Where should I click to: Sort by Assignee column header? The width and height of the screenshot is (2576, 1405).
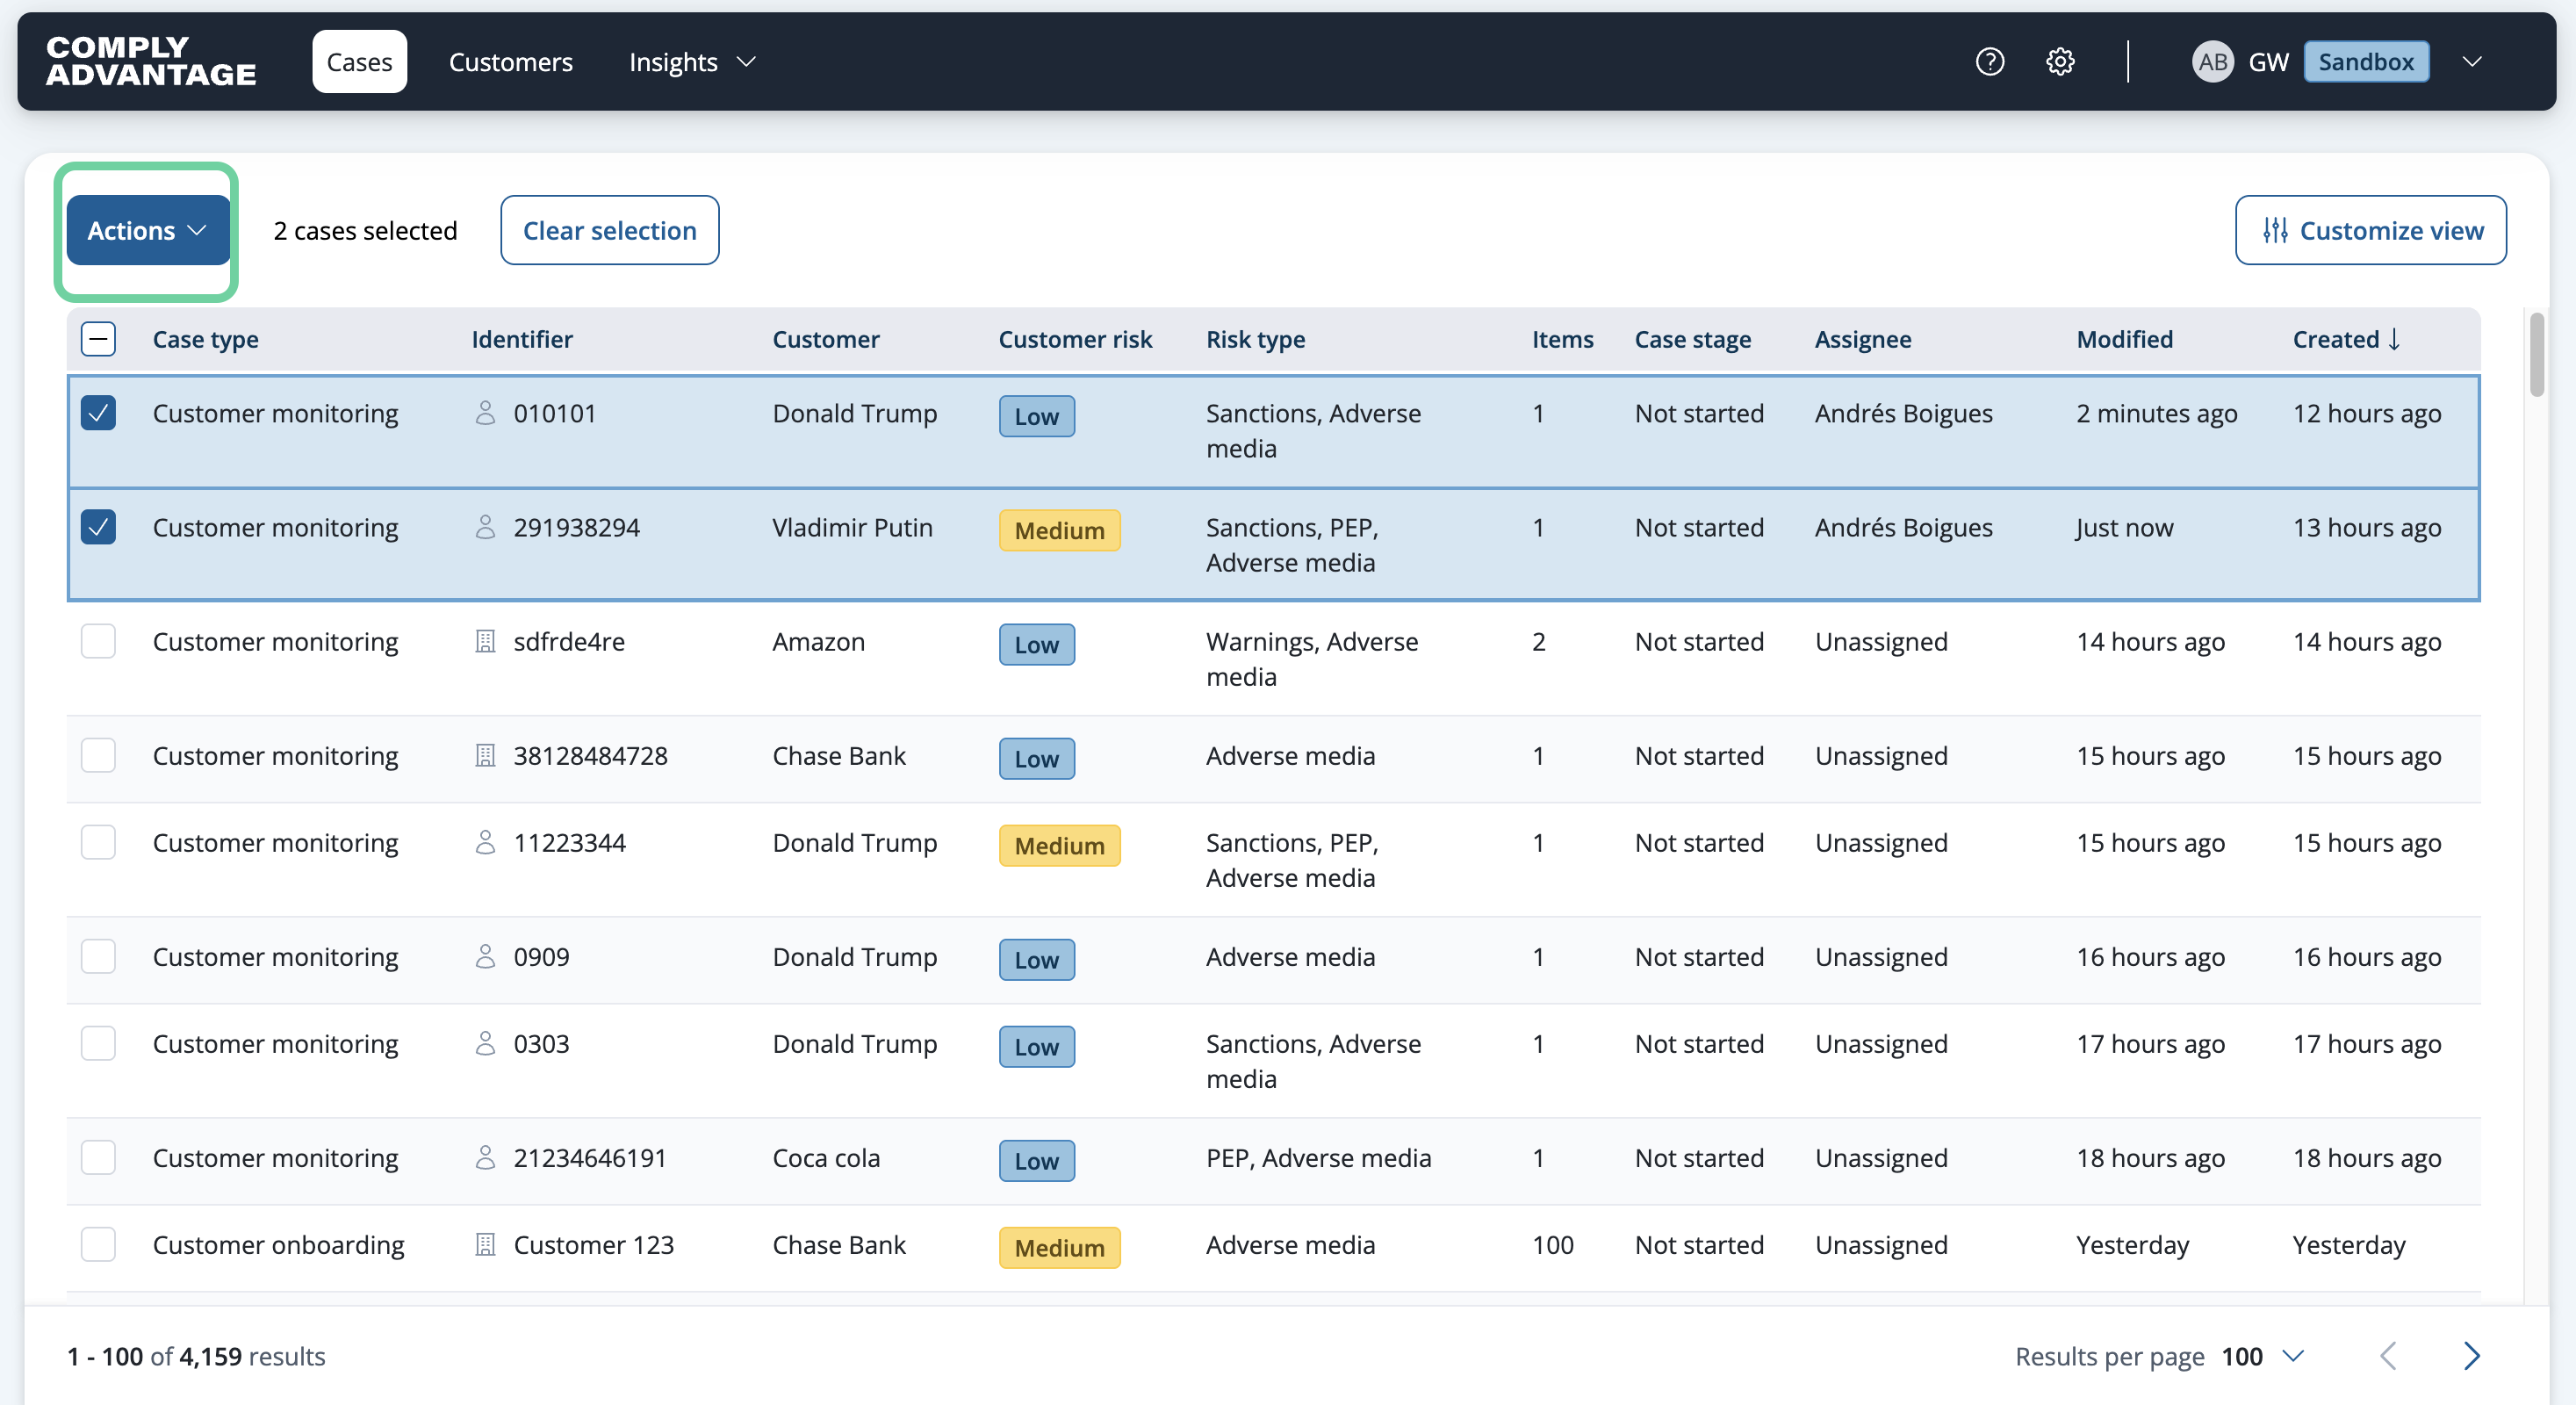click(x=1863, y=339)
